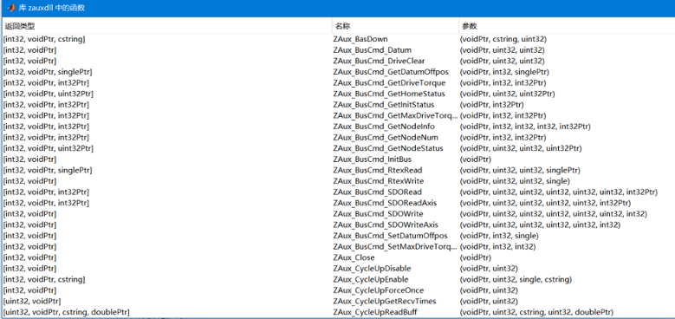Click parameters (voidPtr, int32Ptr) of GetInitStatus
Screen dimensions: 675x319
[x=491, y=105]
